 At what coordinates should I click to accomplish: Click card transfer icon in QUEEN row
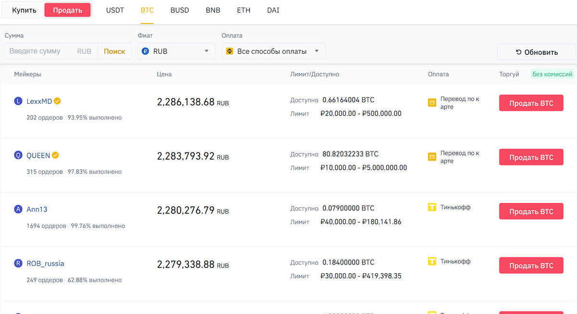[x=432, y=157]
